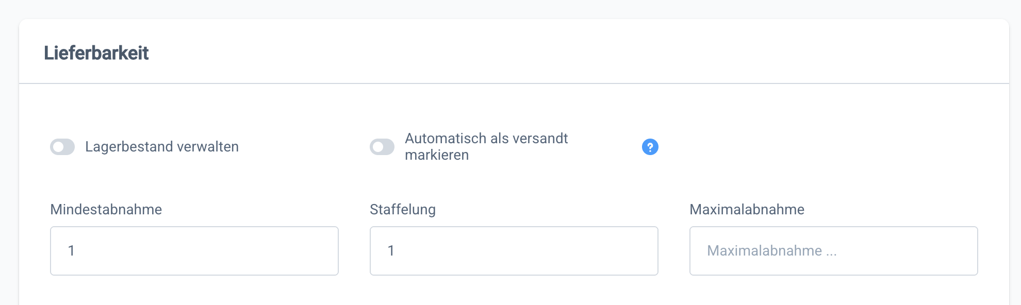Focus the Staffelung input field
Image resolution: width=1021 pixels, height=305 pixels.
point(514,251)
